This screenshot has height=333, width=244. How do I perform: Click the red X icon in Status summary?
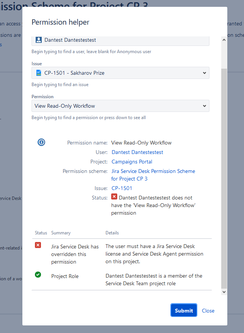(114, 196)
